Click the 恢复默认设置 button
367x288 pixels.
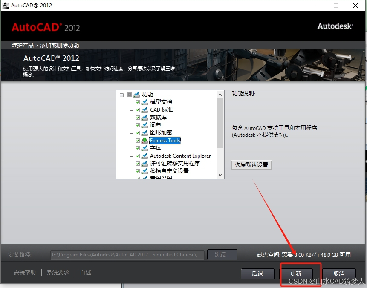(x=251, y=165)
